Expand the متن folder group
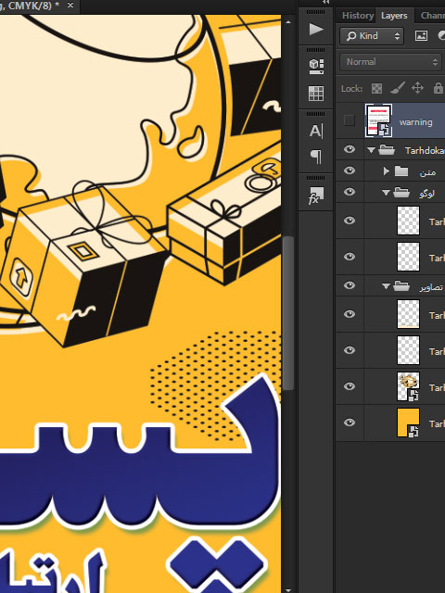445x593 pixels. click(386, 170)
